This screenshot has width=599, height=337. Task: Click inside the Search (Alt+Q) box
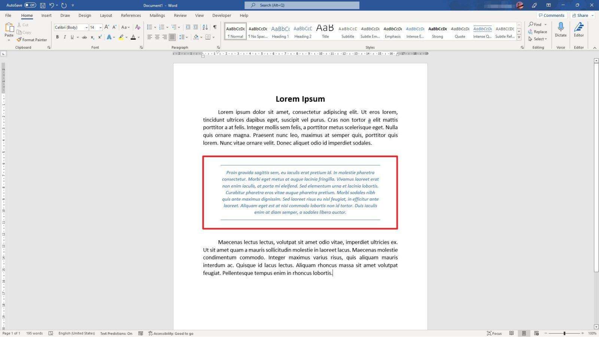pos(302,5)
